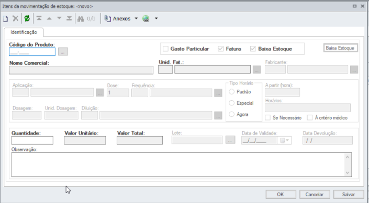Click the Lote field
The width and height of the screenshot is (369, 203).
197,140
